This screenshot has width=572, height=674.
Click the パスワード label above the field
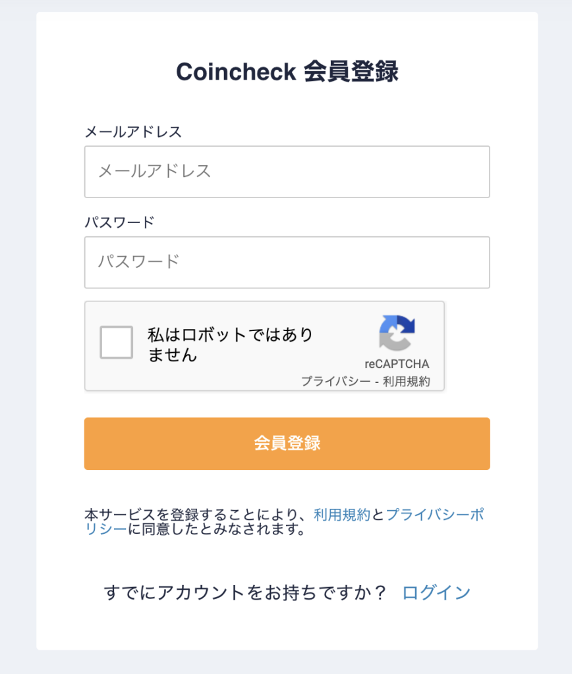(x=119, y=222)
